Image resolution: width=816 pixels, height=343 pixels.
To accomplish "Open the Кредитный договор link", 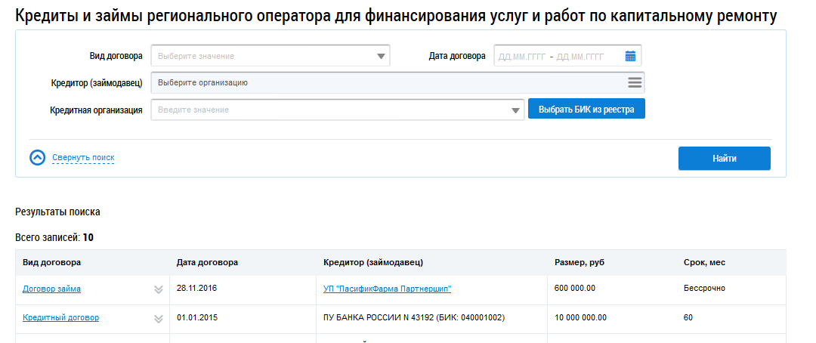I will [x=61, y=317].
